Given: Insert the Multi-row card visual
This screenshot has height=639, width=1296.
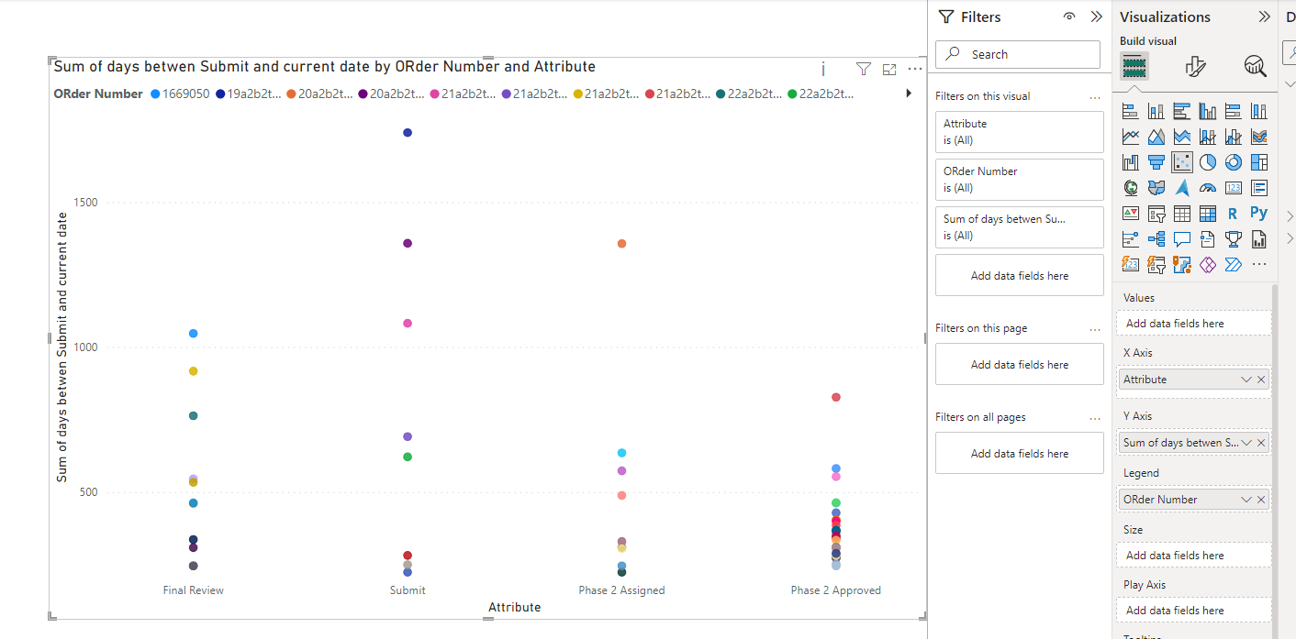Looking at the screenshot, I should [1259, 188].
